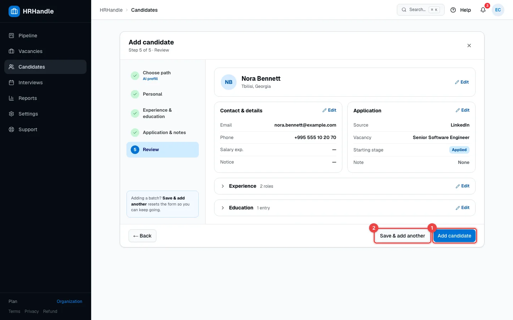Click the phone number +995 555 10 20 70
The height and width of the screenshot is (320, 513).
tap(315, 138)
